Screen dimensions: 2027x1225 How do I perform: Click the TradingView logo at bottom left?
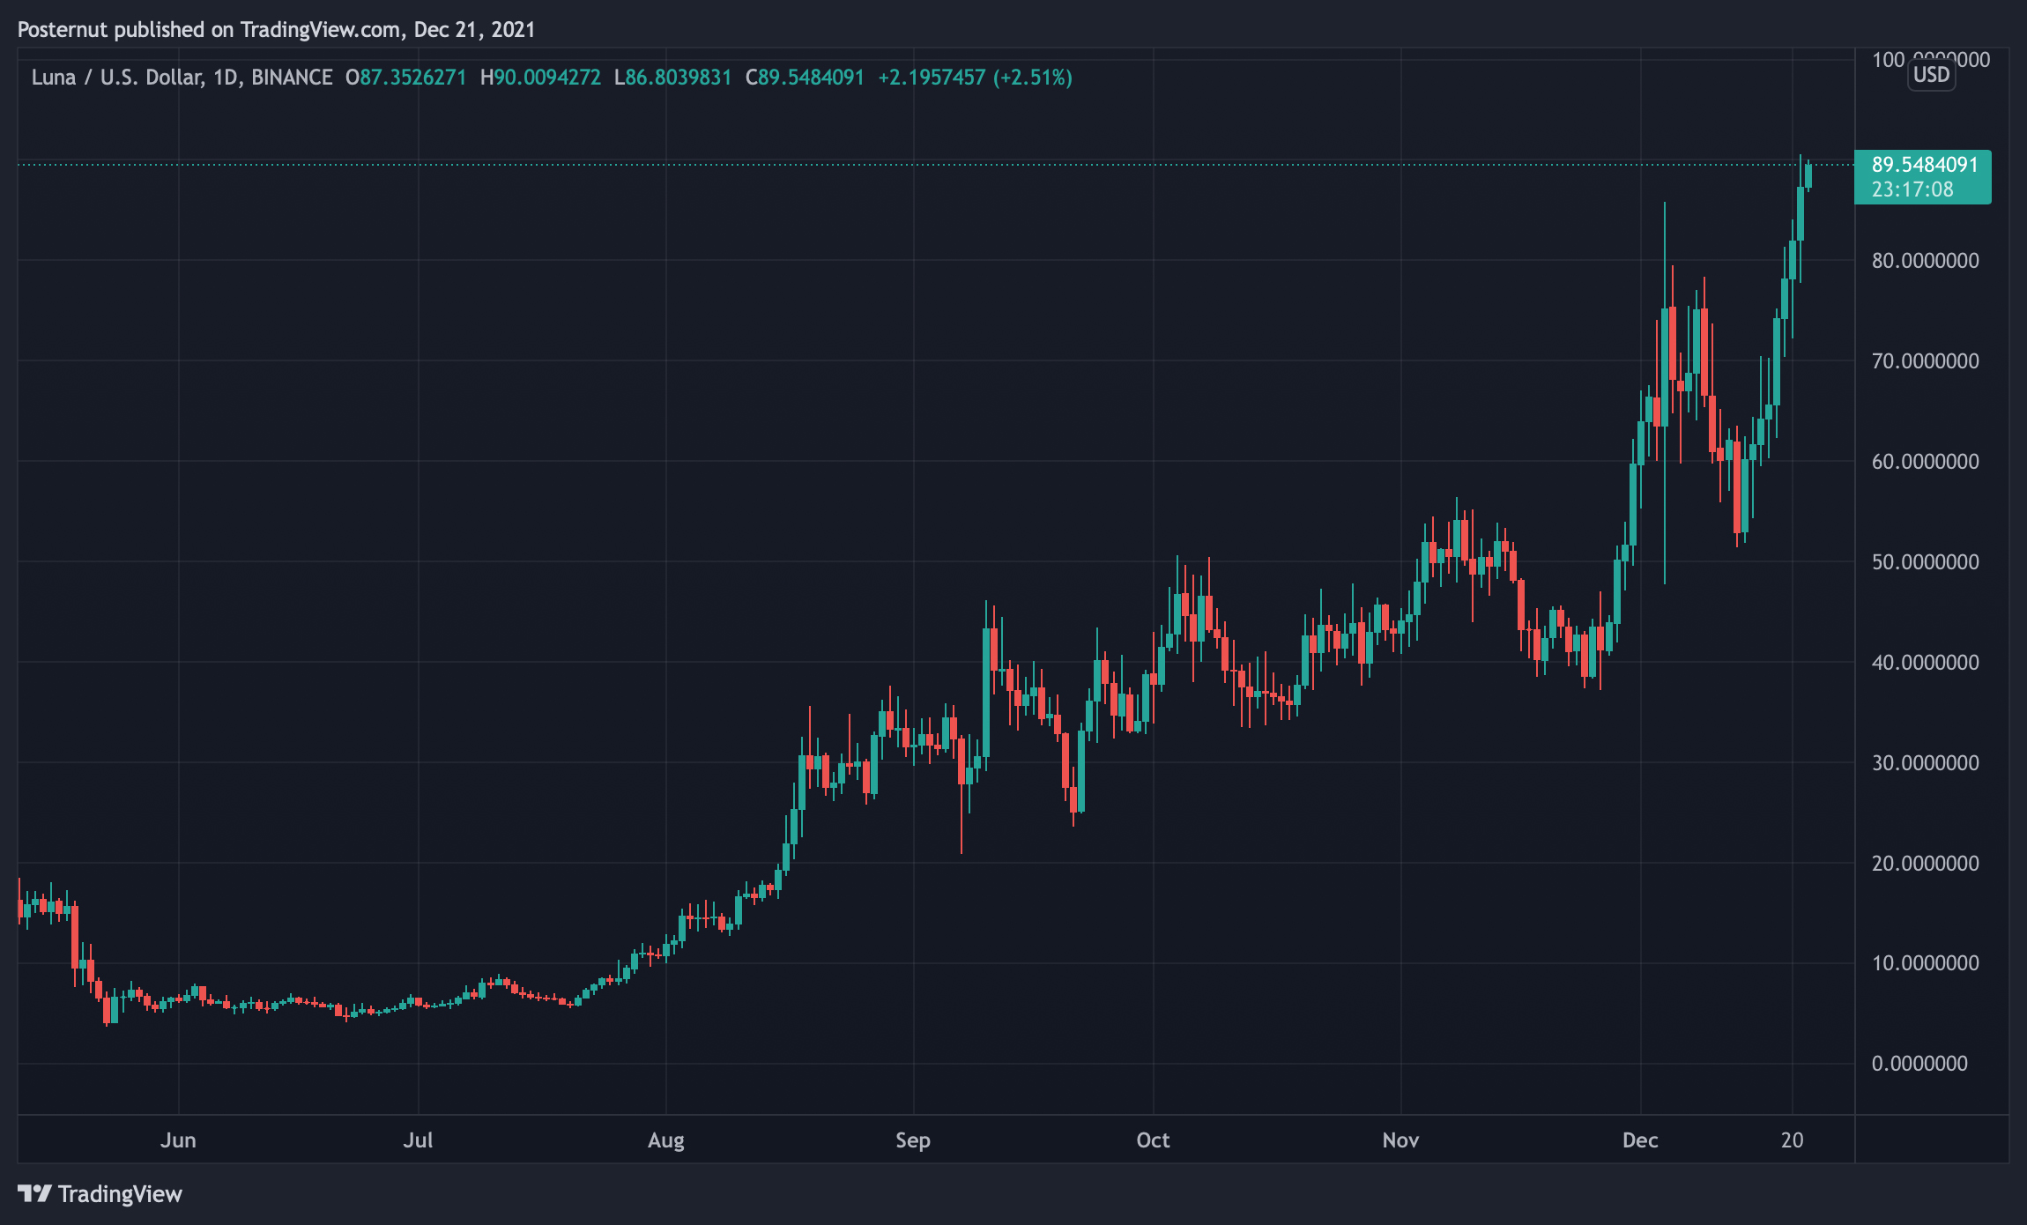(100, 1194)
